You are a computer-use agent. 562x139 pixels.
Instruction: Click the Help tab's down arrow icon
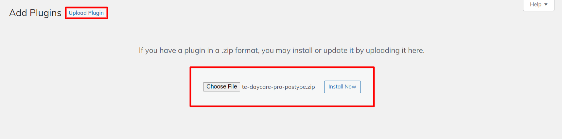[x=546, y=5]
